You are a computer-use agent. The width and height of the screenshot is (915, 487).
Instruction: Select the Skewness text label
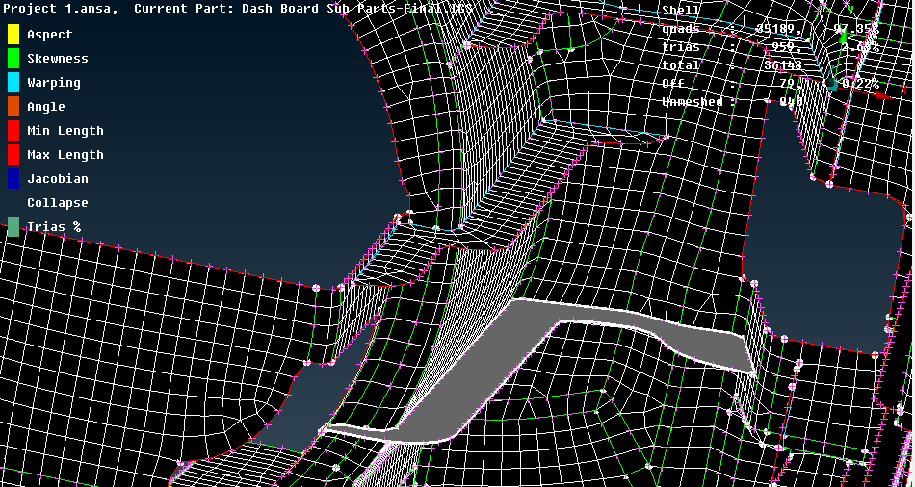[x=57, y=59]
